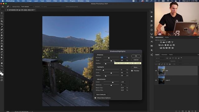Viewport: 199px width, 112px height.
Task: Click the Wi-Fi menu bar icon
Action: point(168,1)
